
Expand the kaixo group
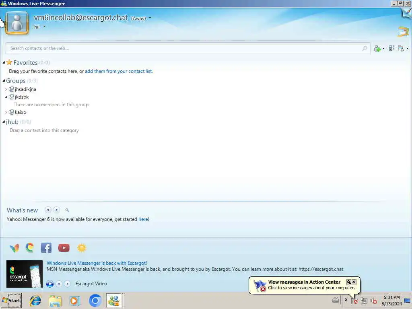point(6,112)
